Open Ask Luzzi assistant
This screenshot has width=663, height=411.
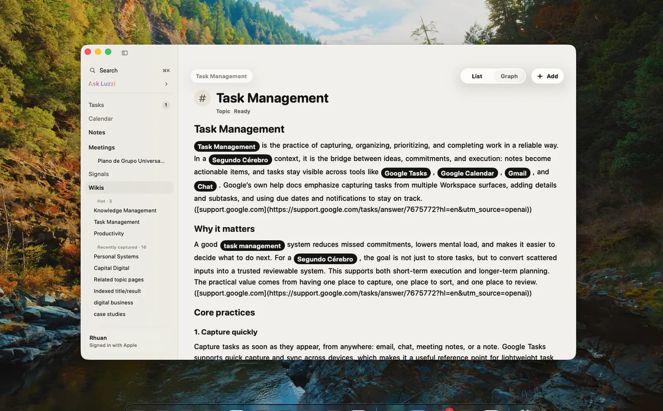click(102, 84)
